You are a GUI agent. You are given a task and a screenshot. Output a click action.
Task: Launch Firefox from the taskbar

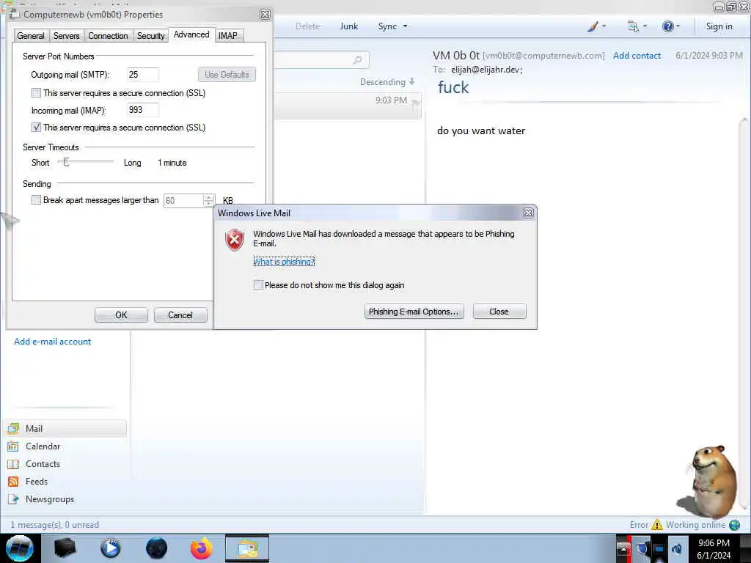(x=202, y=548)
